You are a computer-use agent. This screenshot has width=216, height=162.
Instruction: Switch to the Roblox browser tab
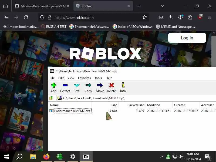103,6
